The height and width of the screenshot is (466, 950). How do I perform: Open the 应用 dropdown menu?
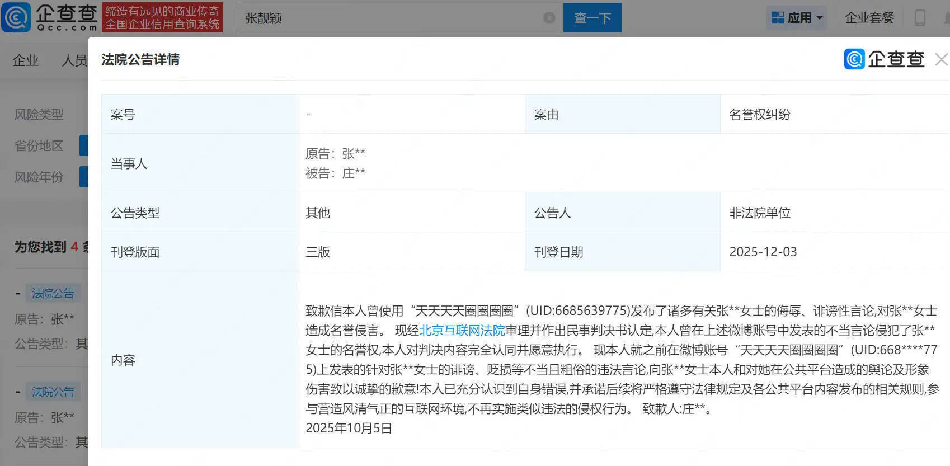click(797, 18)
